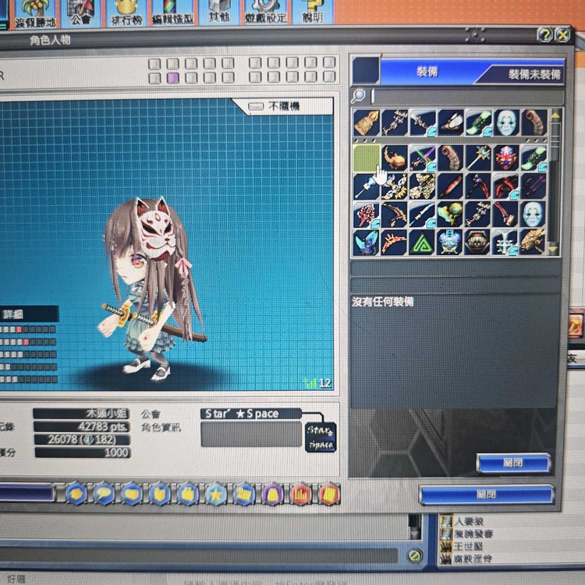The height and width of the screenshot is (585, 585).
Task: Choose the yellow-green skull creature icon
Action: [450, 214]
